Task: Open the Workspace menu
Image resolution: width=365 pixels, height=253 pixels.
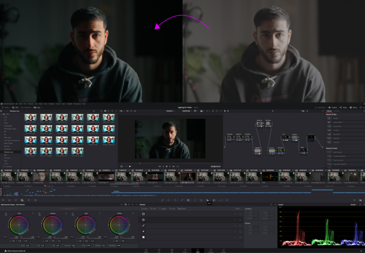Action: click(x=77, y=104)
